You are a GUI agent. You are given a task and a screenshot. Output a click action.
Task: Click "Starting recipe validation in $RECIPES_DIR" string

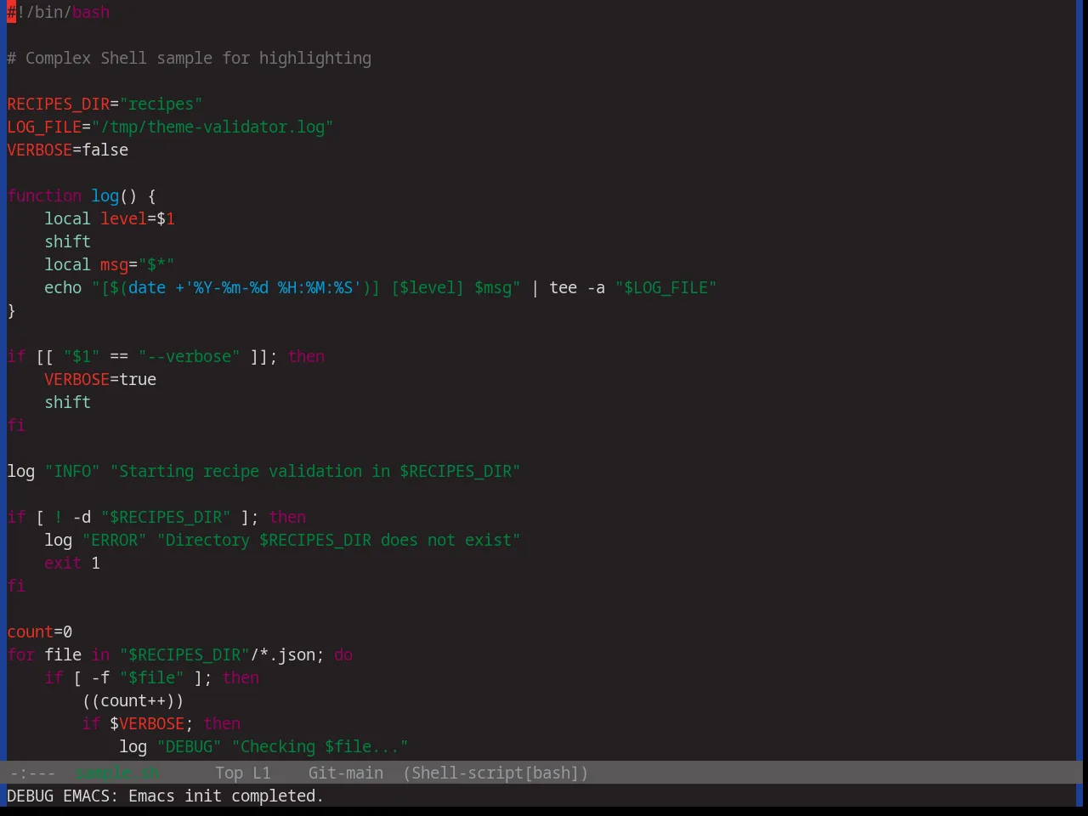[315, 471]
